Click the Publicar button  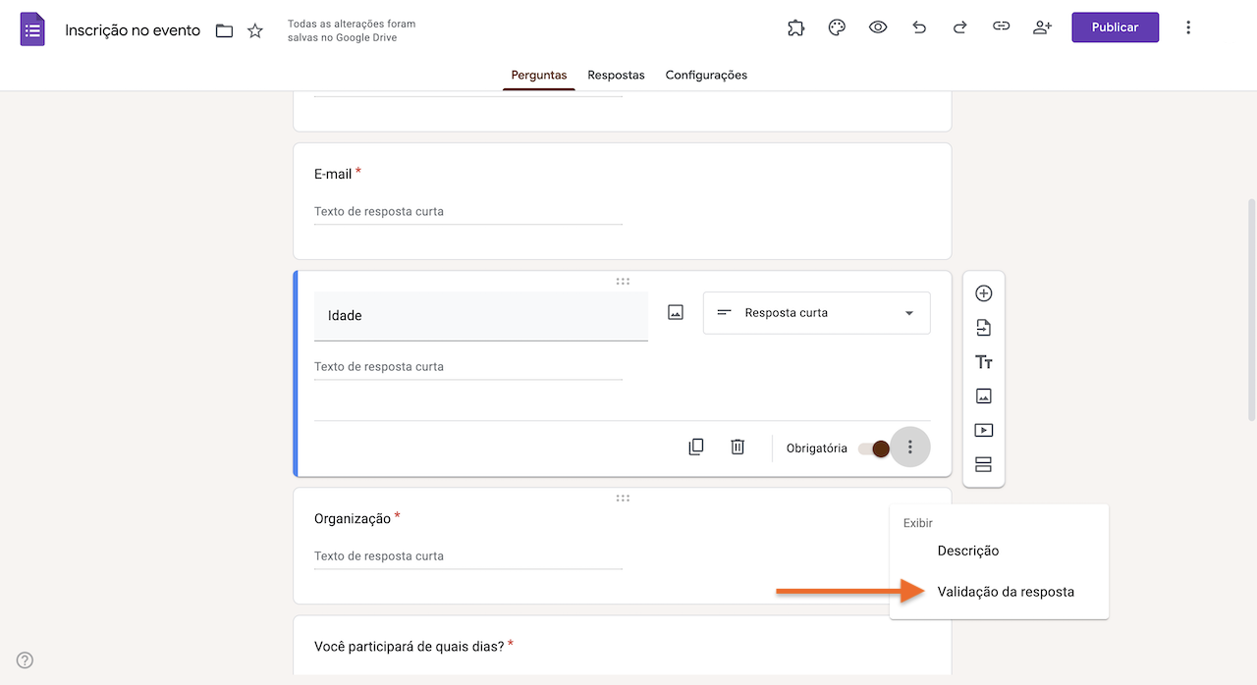(x=1115, y=26)
